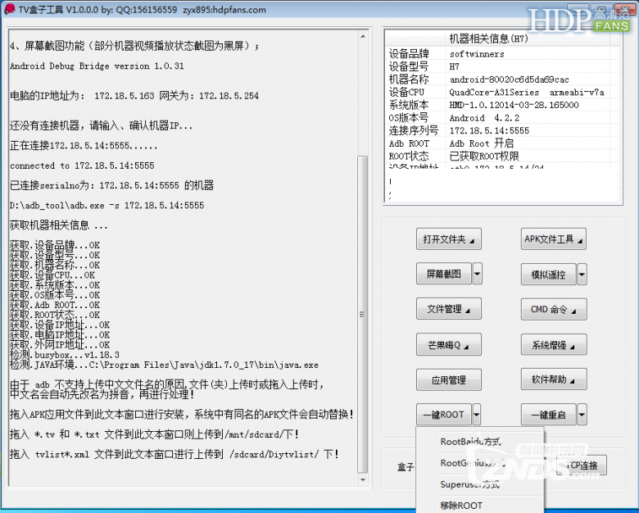Open the APK文件工具 menu button

(x=554, y=239)
